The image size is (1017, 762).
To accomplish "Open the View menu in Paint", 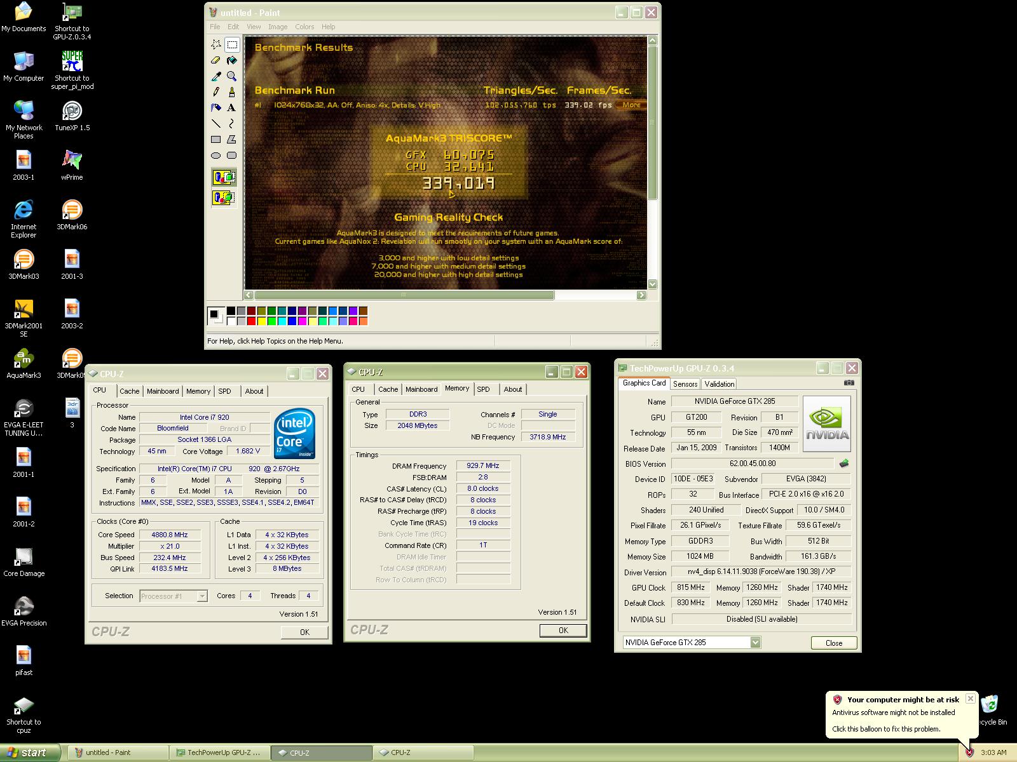I will point(254,27).
